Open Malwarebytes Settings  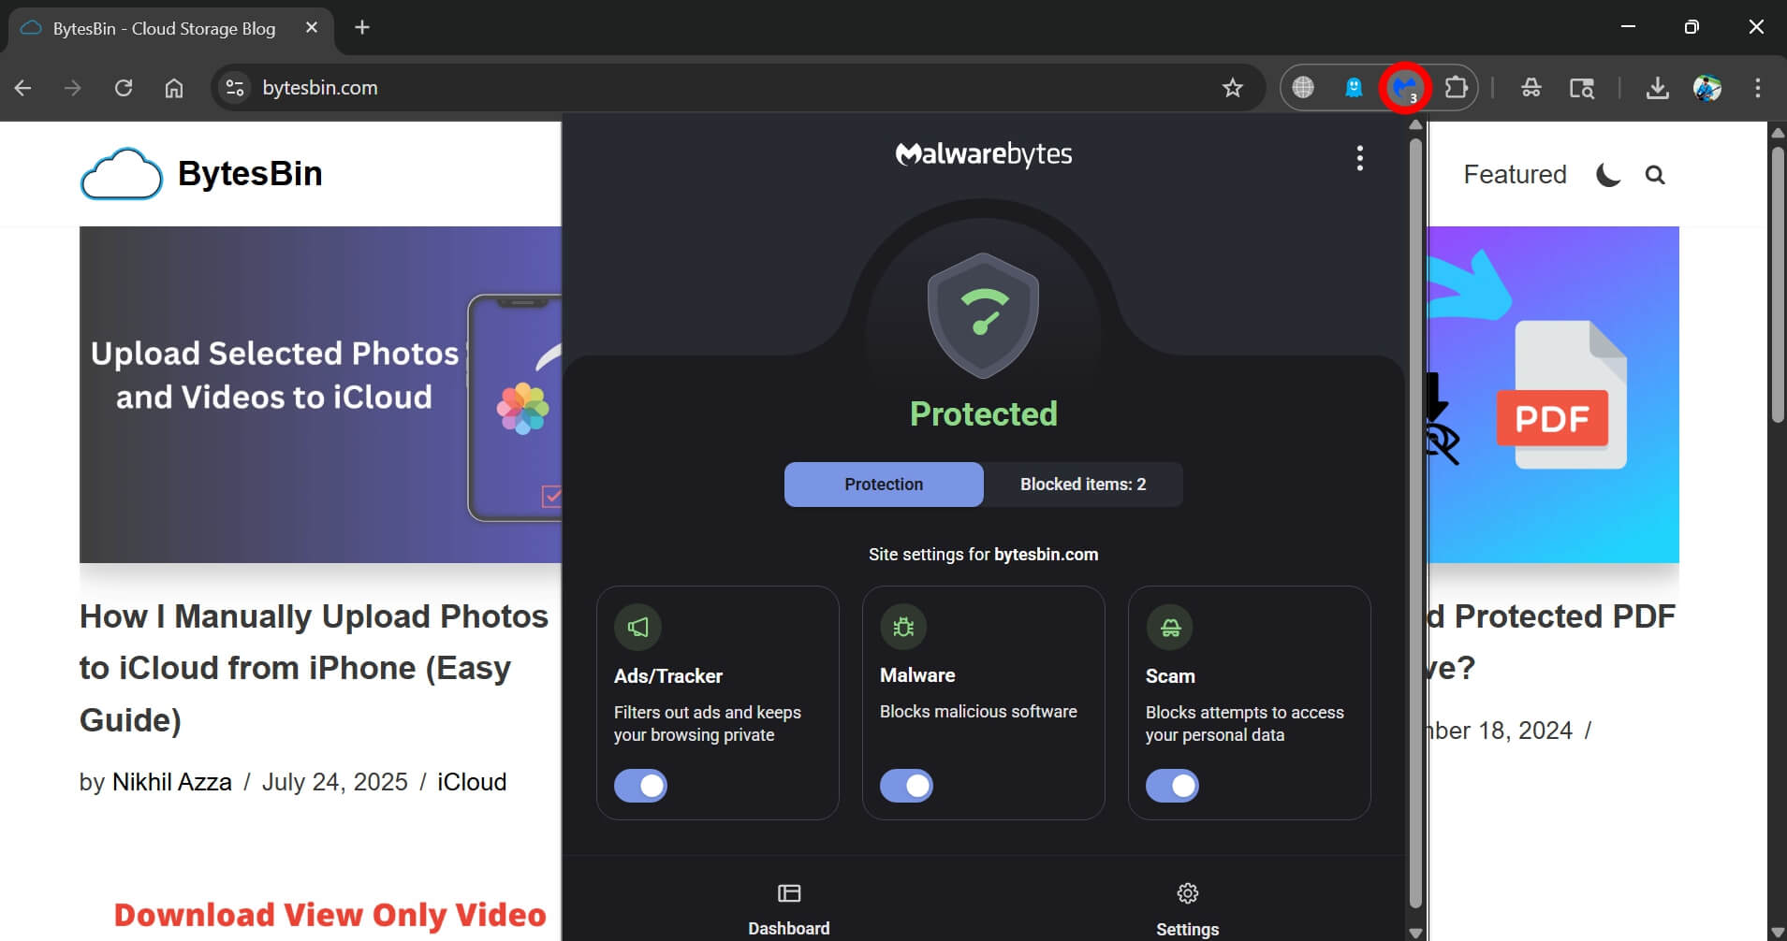pos(1187,909)
